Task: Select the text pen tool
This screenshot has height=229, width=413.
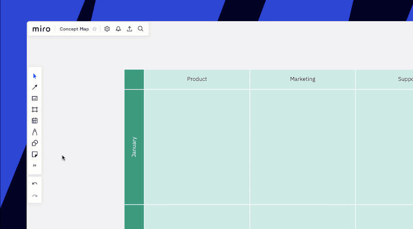Action: point(35,132)
